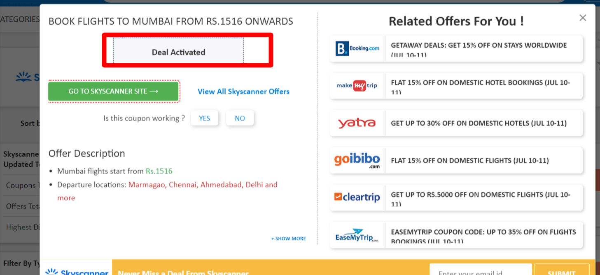Select the MakeMyTrip logo
Image resolution: width=600 pixels, height=275 pixels.
tap(357, 86)
